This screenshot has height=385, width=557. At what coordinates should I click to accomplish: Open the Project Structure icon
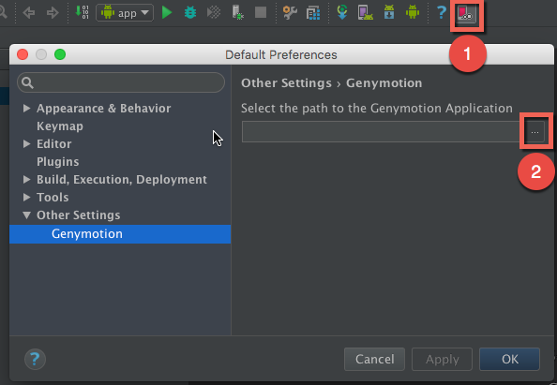[x=313, y=13]
